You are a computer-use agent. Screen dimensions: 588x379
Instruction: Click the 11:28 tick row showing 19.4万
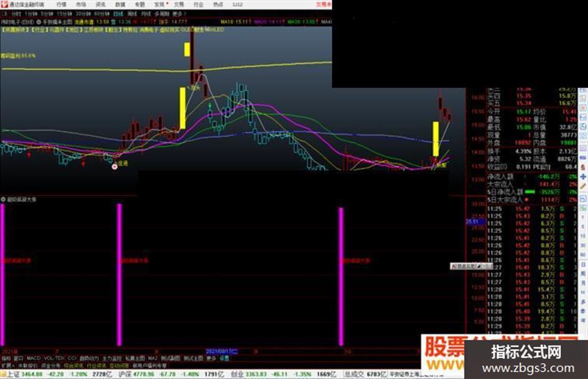coord(532,312)
